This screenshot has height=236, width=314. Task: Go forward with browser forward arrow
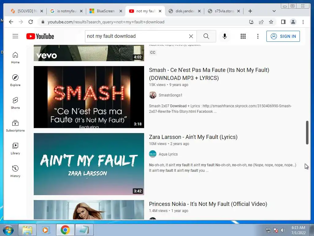[21, 22]
